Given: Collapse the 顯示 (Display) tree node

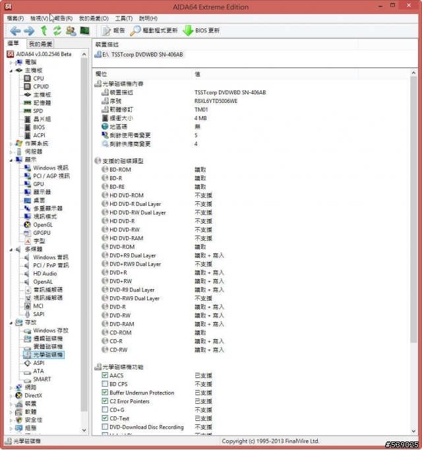Looking at the screenshot, I should point(11,160).
